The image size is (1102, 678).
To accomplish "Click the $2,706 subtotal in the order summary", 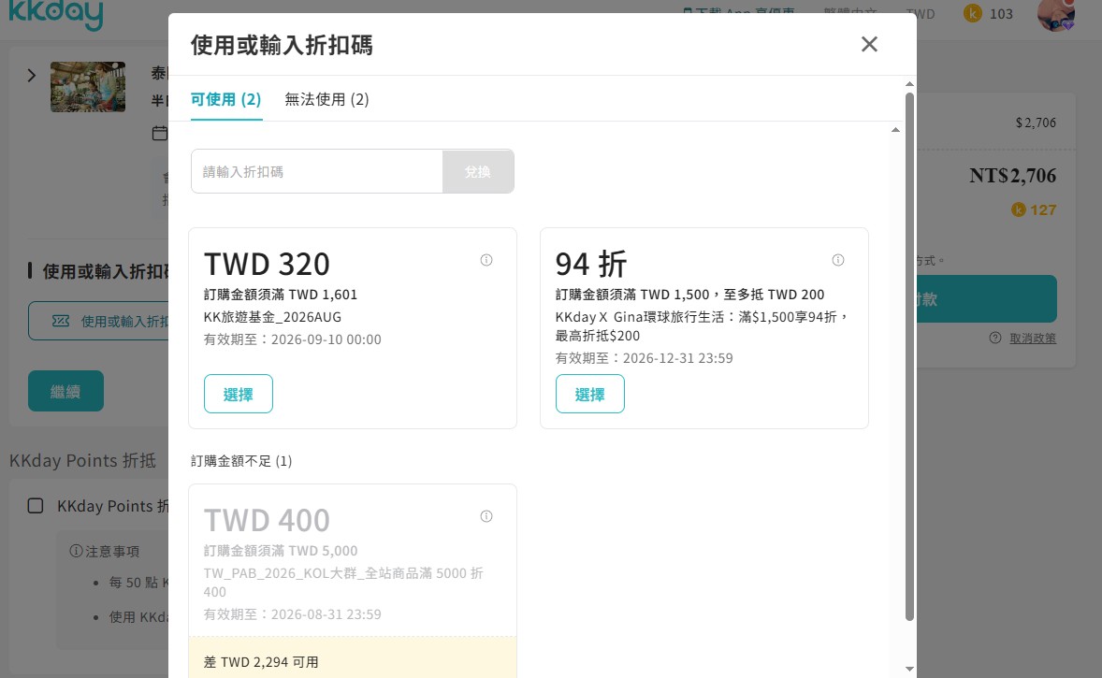I will [1036, 123].
